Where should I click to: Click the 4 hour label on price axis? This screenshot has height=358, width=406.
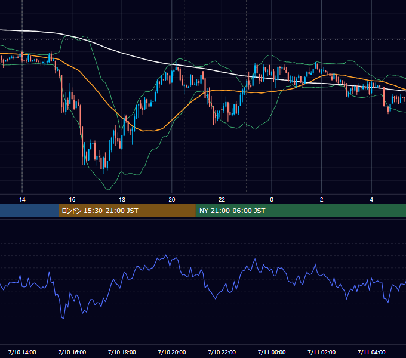point(371,200)
